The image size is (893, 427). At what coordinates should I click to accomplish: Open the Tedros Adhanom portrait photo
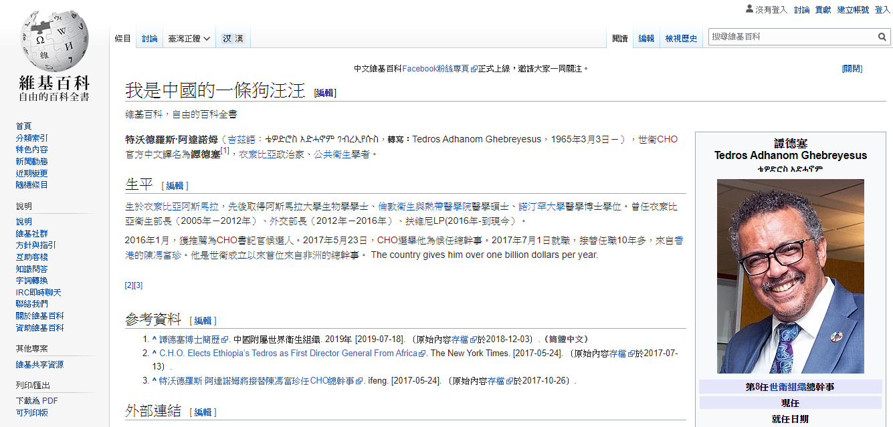pos(790,276)
